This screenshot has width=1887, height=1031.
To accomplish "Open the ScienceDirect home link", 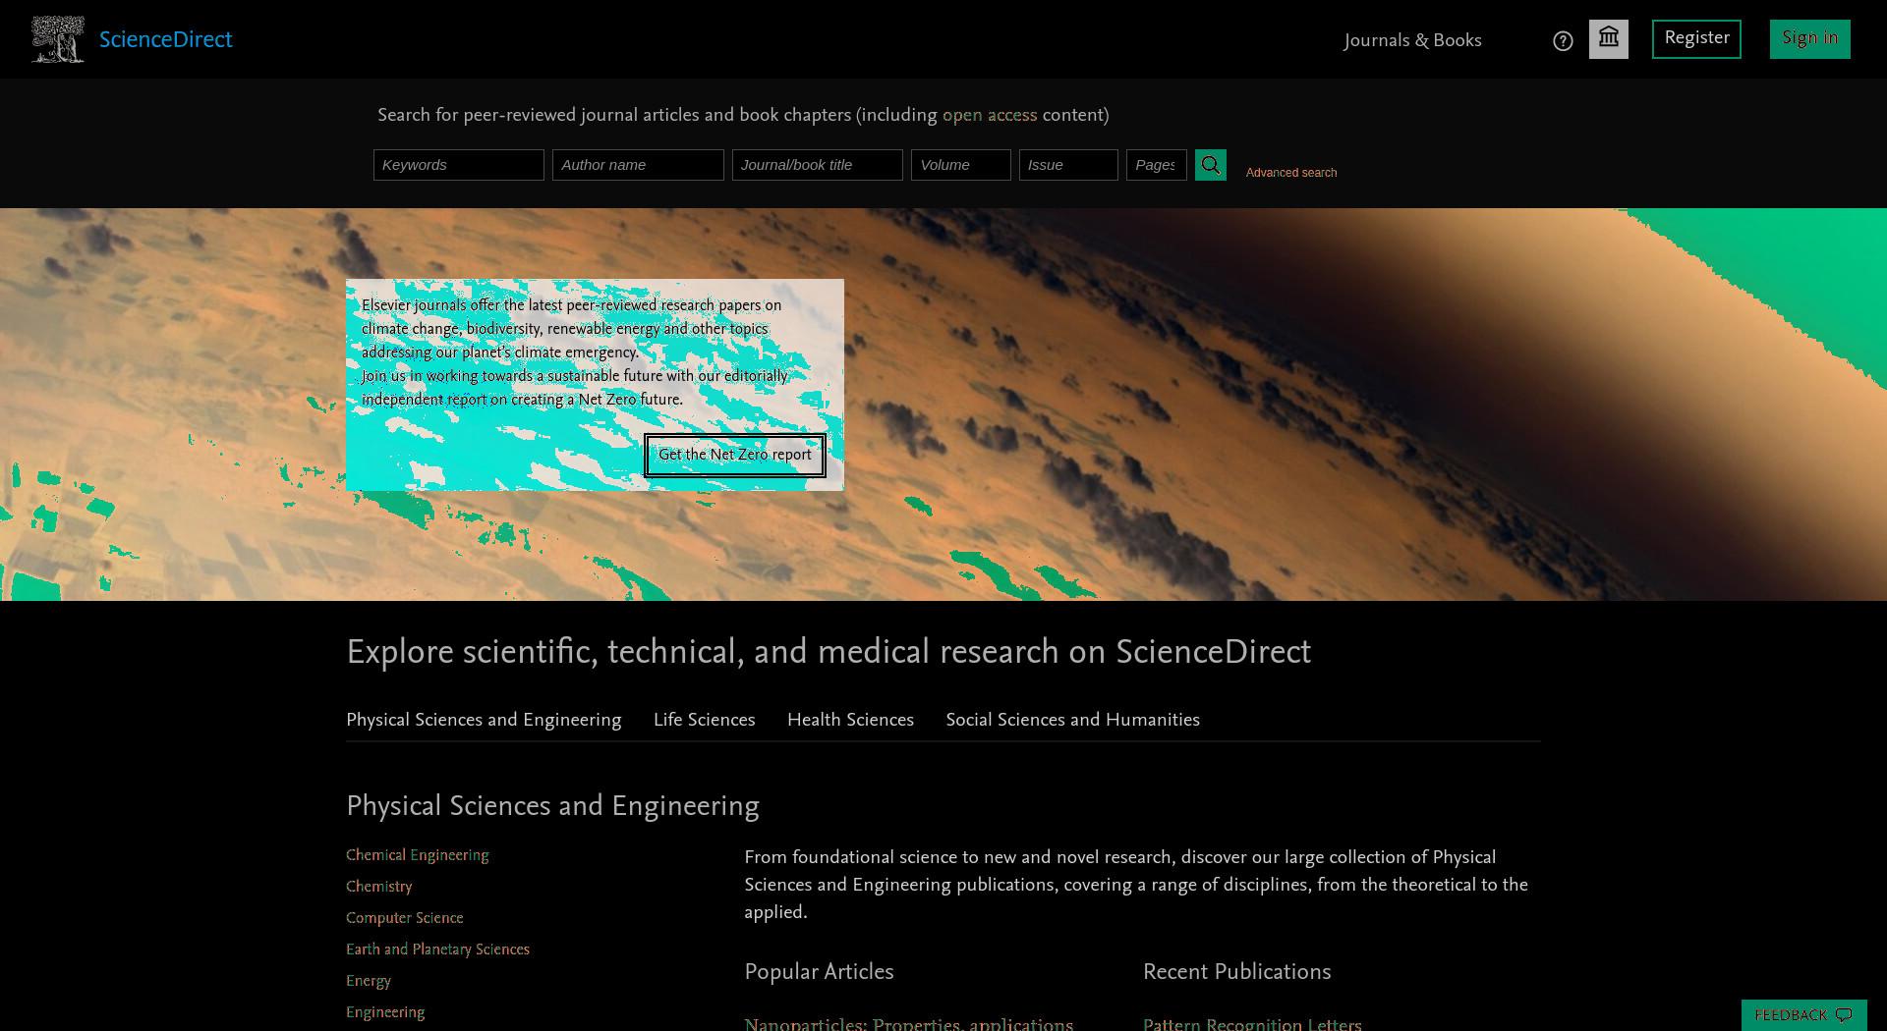I will pos(166,39).
